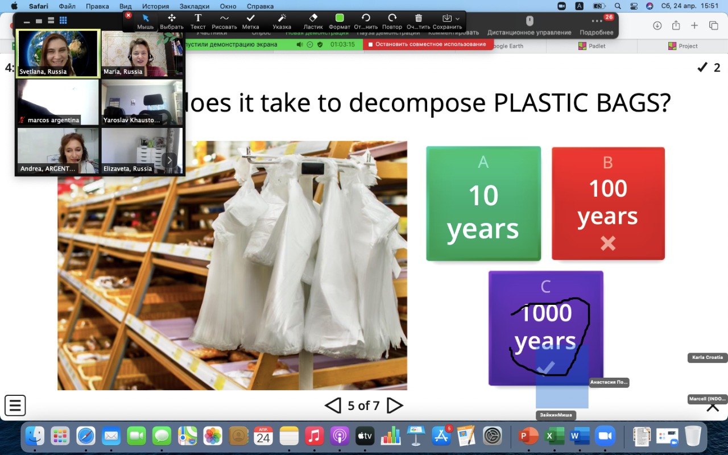Switch to the Project browser tab
The width and height of the screenshot is (728, 455).
point(683,46)
